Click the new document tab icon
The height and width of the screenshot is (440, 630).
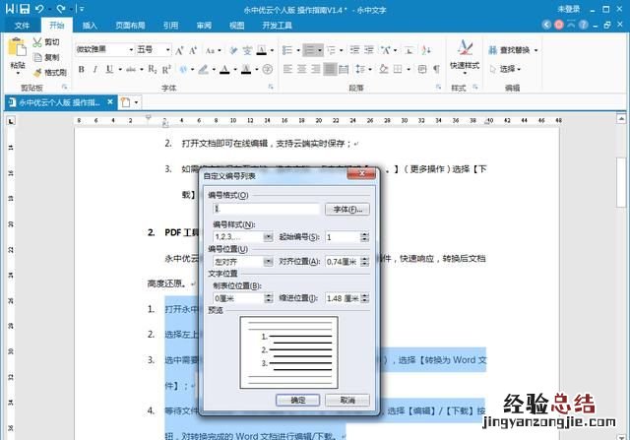tap(126, 102)
